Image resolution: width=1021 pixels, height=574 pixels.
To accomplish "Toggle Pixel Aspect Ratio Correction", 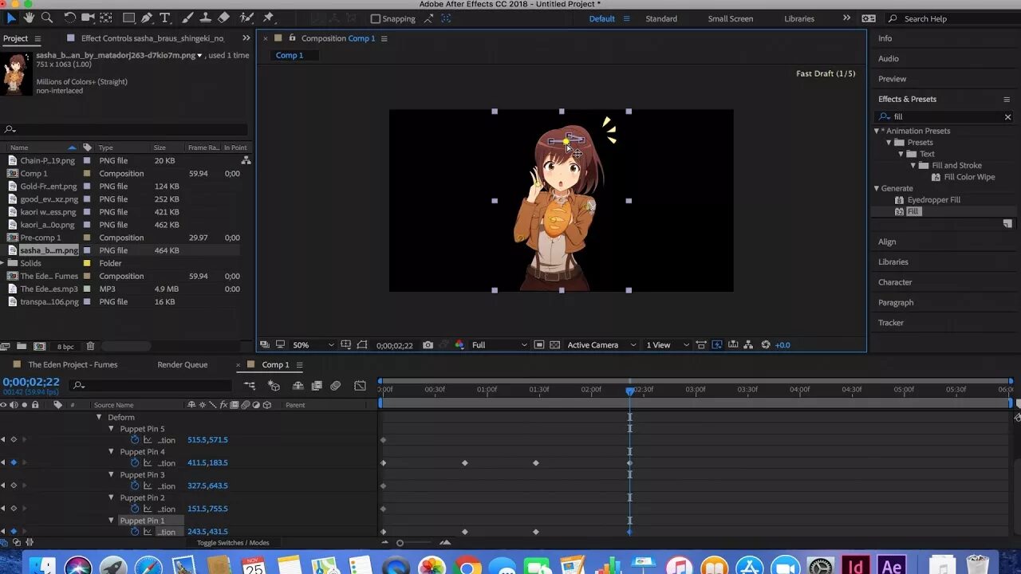I will tap(701, 345).
